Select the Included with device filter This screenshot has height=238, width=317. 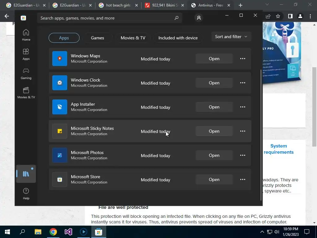[x=178, y=38]
